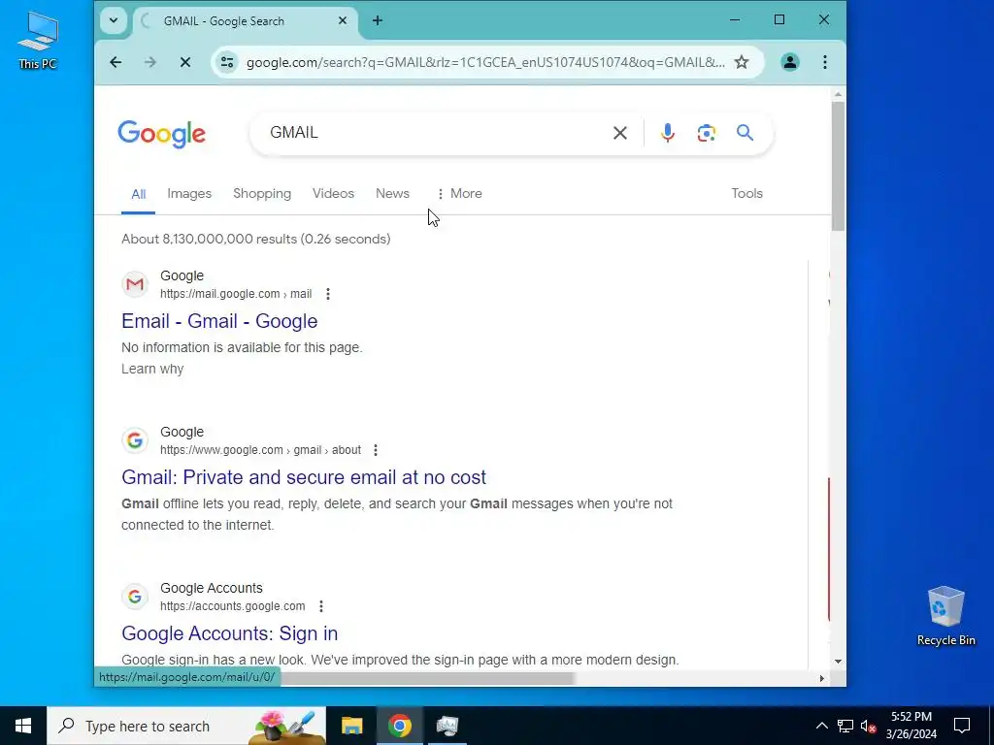Start voice search with the microphone
The image size is (994, 745).
(668, 132)
